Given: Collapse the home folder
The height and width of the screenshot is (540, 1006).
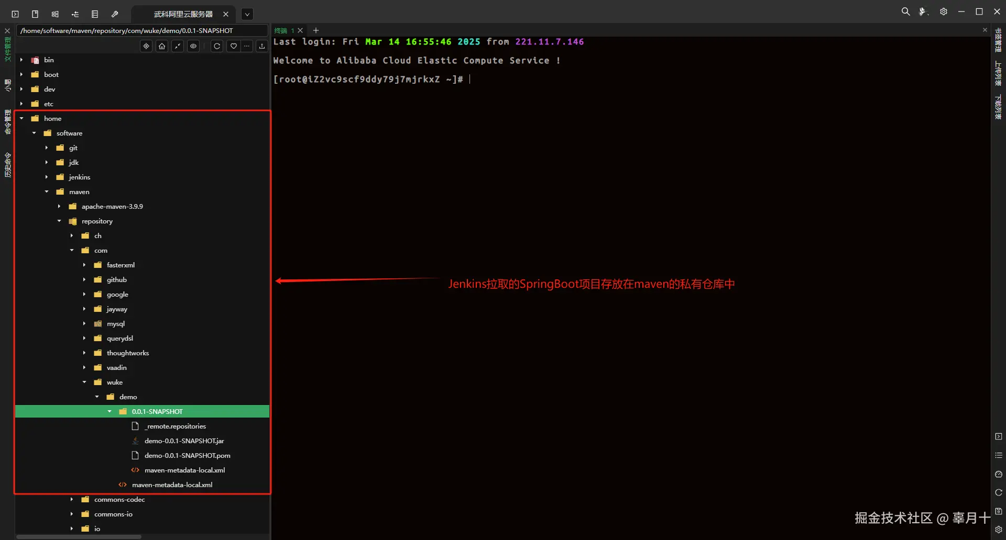Looking at the screenshot, I should 21,119.
